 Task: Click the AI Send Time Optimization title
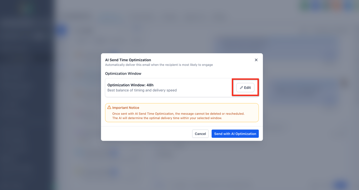pos(128,60)
